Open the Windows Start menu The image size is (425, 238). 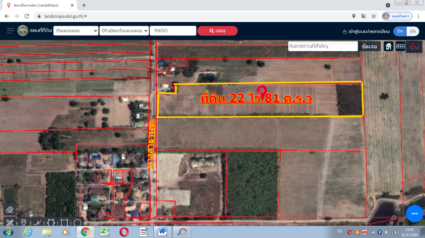[8, 232]
